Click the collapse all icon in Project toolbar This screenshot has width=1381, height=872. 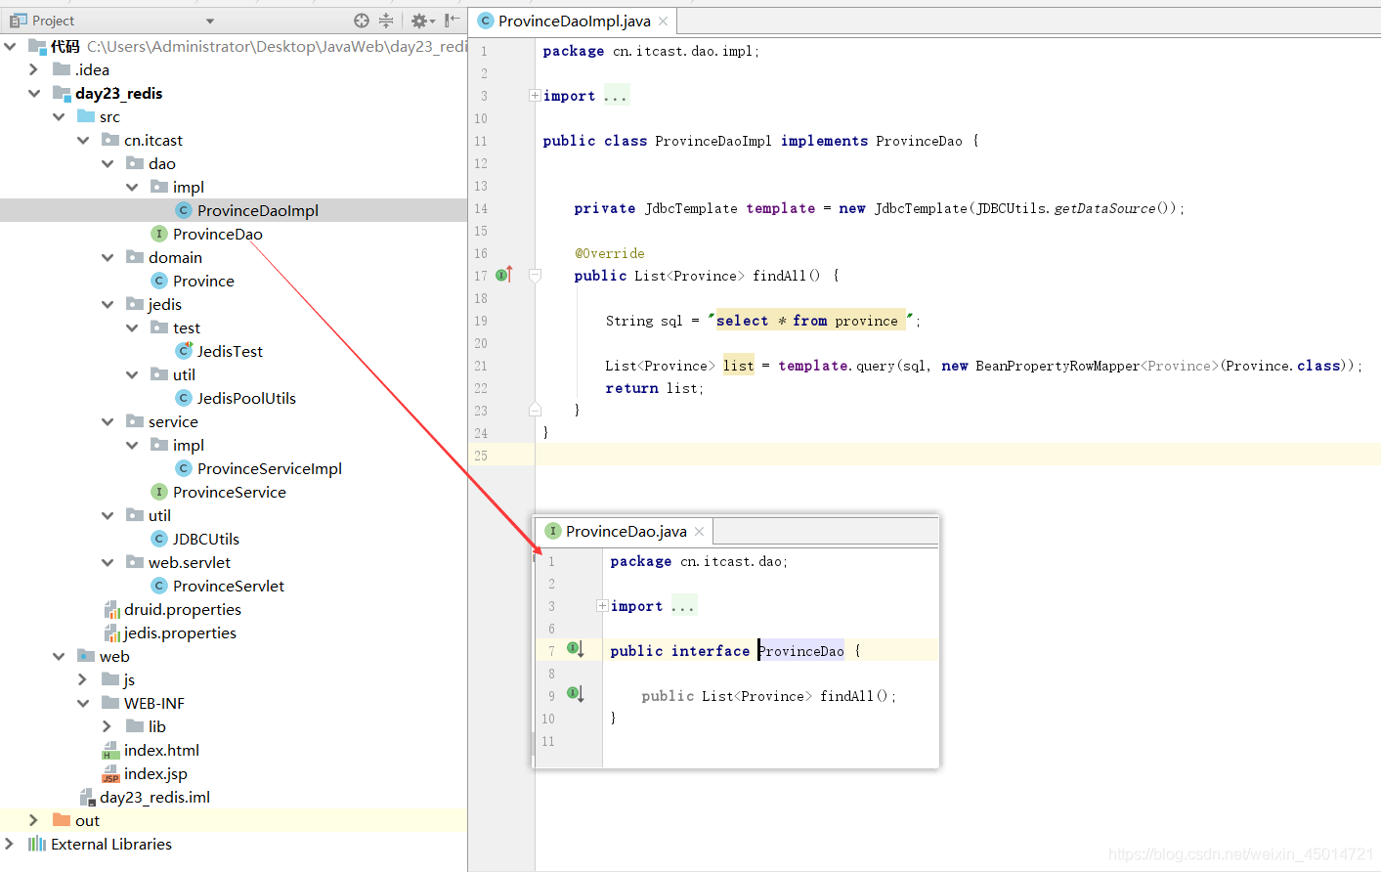click(x=386, y=21)
